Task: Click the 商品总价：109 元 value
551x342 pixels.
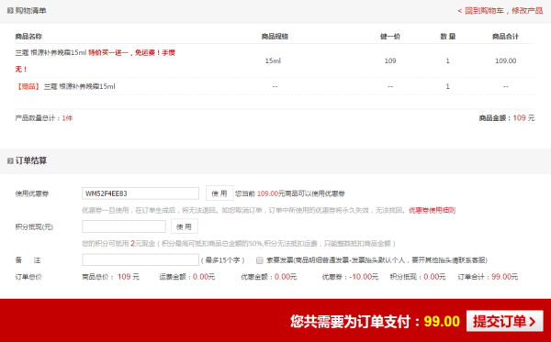Action: tap(111, 277)
